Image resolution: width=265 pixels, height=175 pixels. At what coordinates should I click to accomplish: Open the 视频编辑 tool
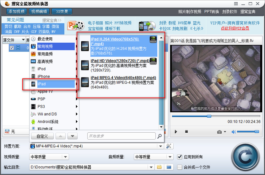[39, 12]
